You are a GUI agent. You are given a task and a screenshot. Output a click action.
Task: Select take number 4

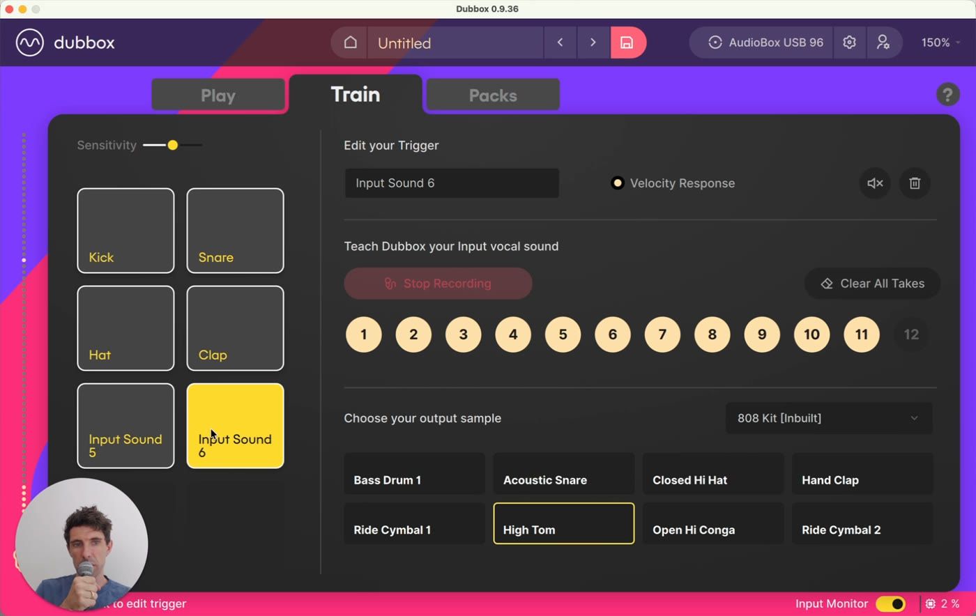(x=513, y=334)
